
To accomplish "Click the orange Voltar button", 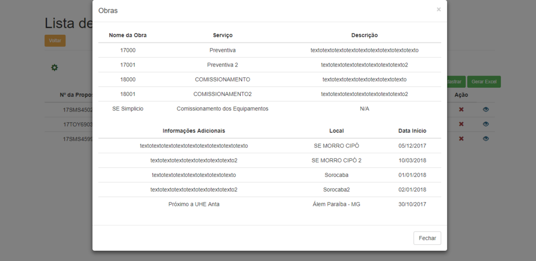I will click(55, 41).
